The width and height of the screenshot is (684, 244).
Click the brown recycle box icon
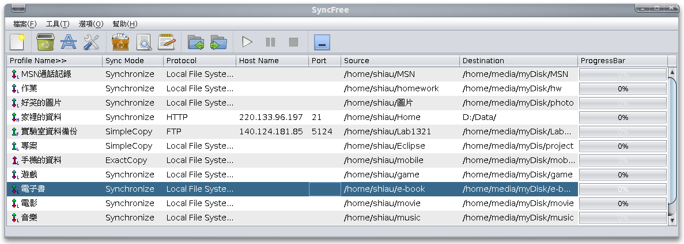pos(120,42)
